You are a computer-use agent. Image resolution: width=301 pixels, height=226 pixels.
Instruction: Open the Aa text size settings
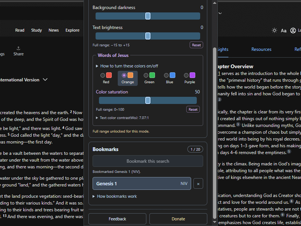click(x=284, y=31)
